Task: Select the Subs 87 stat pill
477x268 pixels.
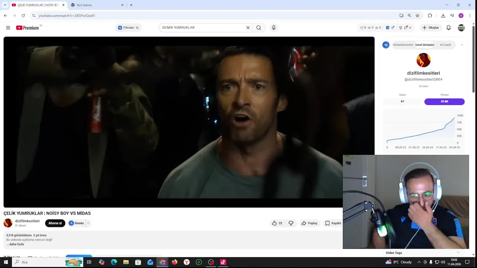Action: pos(402,101)
